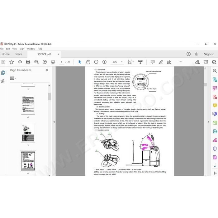
Task: Switch to the Home tab
Action: coord(6,54)
